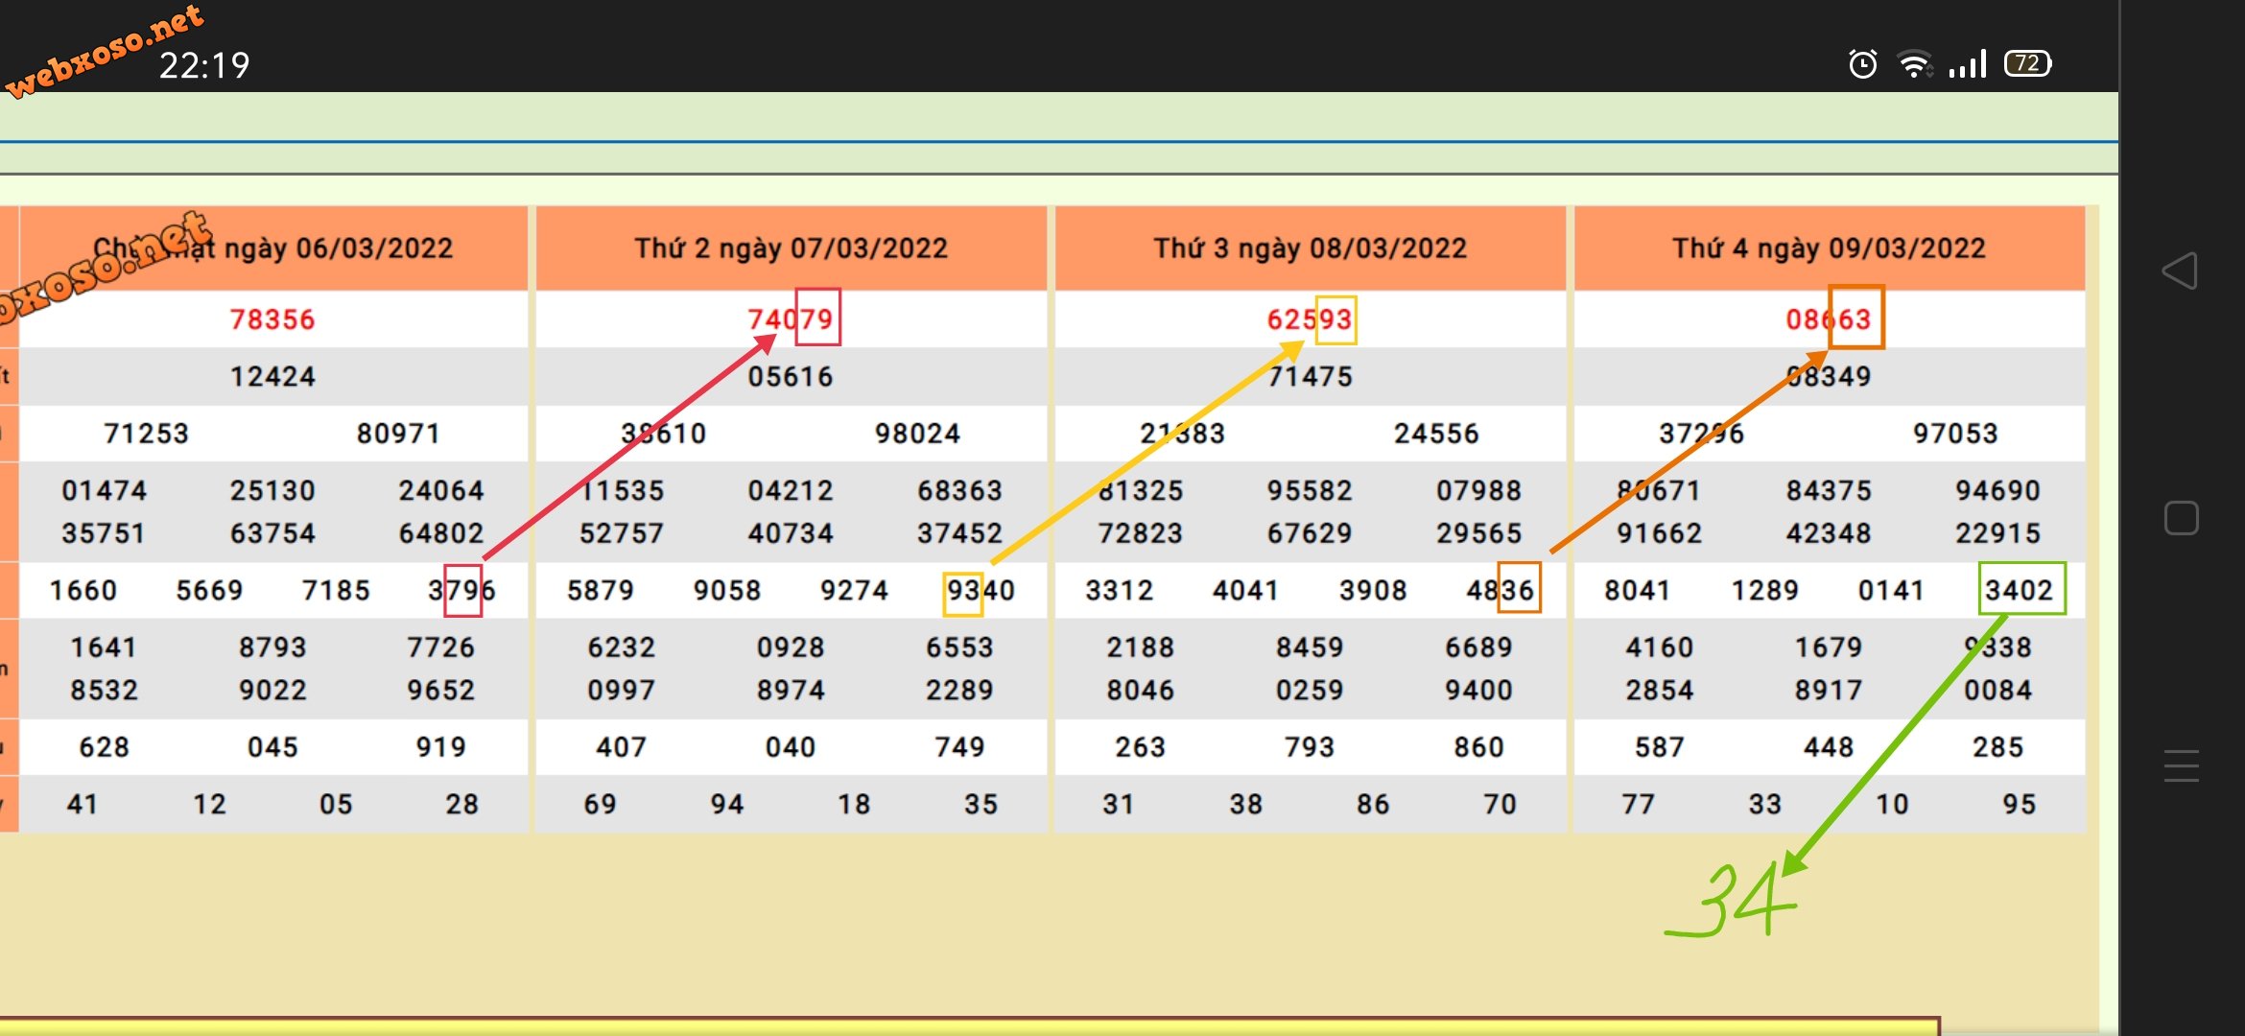Click number 0928
This screenshot has width=2245, height=1036.
pyautogui.click(x=791, y=647)
